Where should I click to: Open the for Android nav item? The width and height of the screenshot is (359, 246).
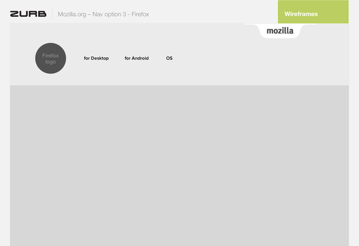136,58
